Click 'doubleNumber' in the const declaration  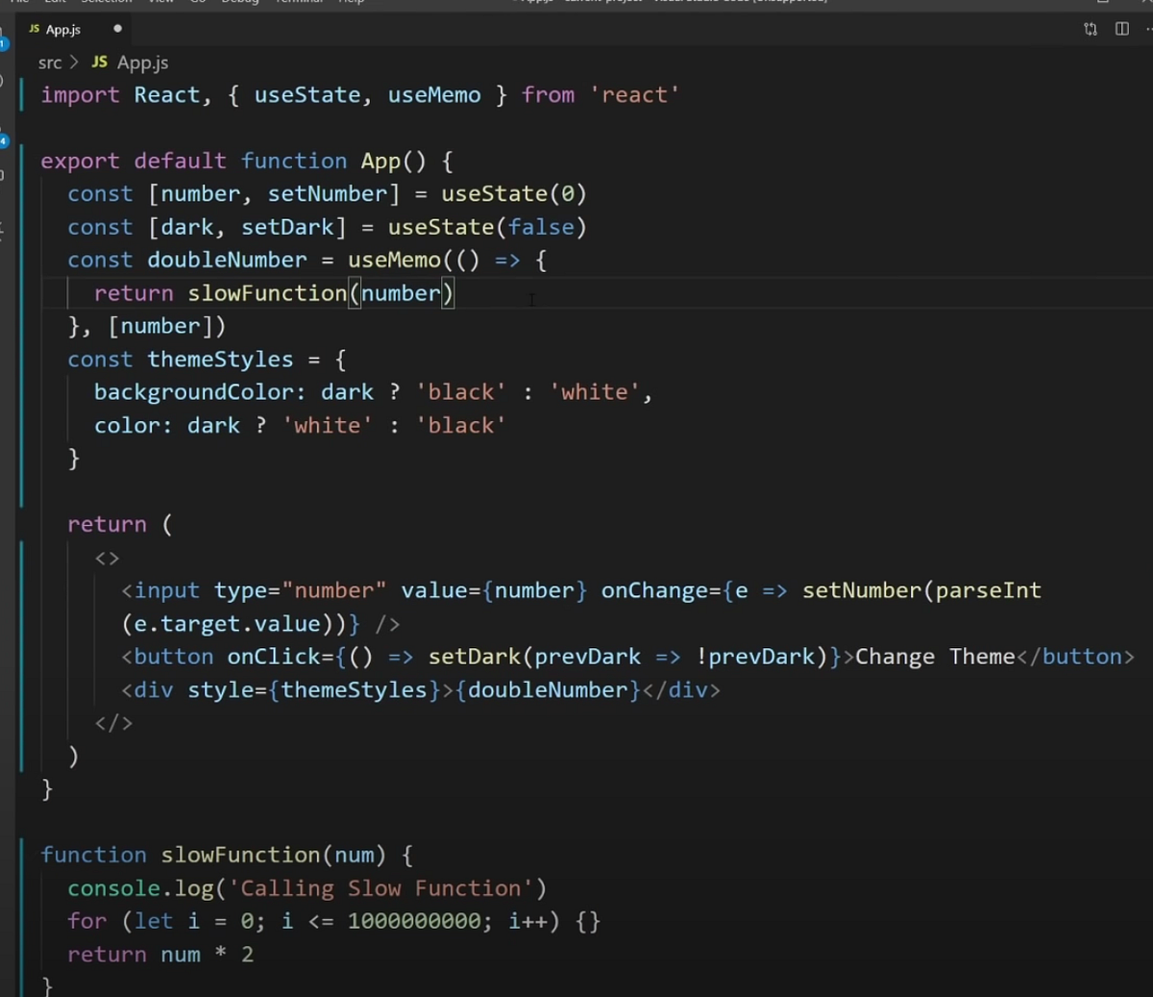coord(227,261)
